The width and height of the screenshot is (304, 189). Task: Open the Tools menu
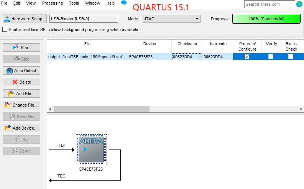click(x=74, y=3)
